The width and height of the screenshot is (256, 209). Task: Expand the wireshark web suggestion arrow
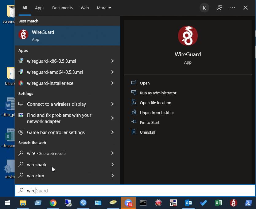click(x=112, y=164)
